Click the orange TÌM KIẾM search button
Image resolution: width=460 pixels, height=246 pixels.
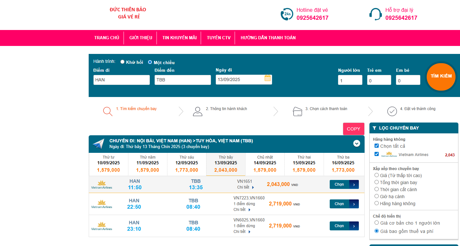point(441,77)
